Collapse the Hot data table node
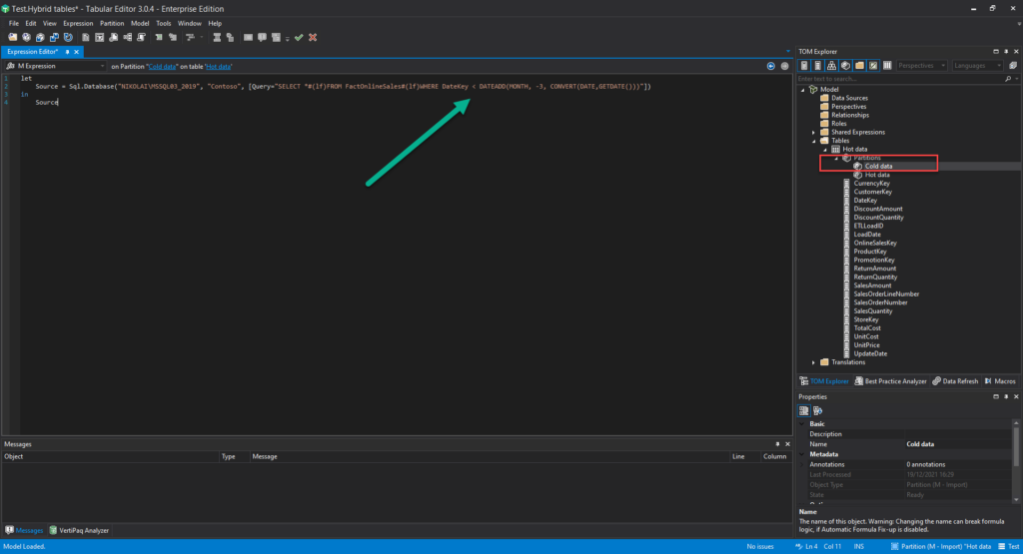Screen dimensions: 1023x554 point(824,150)
